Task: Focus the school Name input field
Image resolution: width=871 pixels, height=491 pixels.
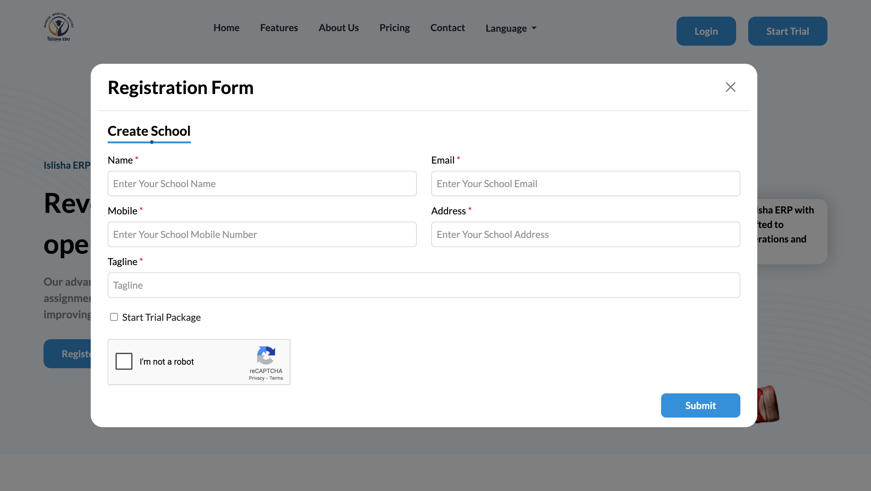Action: tap(262, 184)
